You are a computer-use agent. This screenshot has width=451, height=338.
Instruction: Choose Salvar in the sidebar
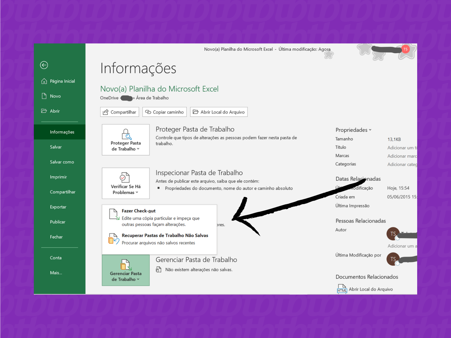point(60,147)
